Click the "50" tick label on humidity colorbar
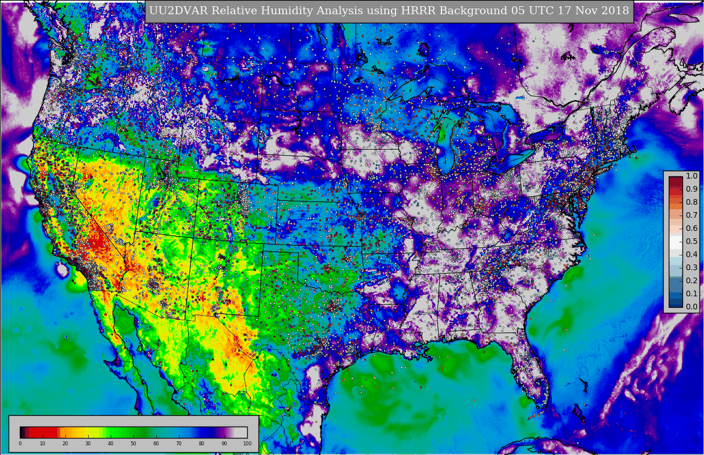The height and width of the screenshot is (455, 704). coord(134,444)
